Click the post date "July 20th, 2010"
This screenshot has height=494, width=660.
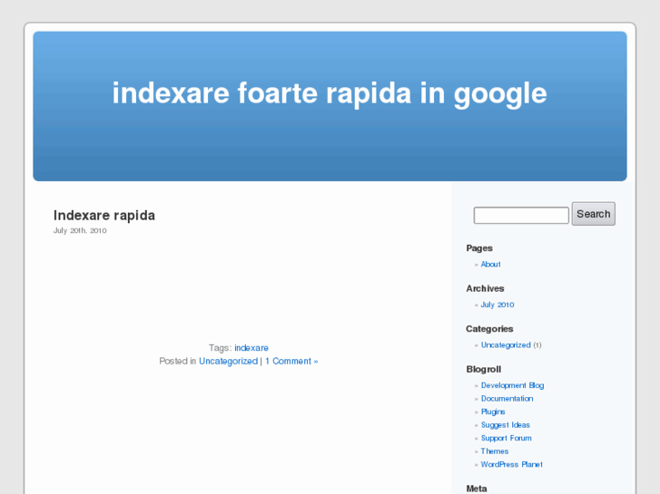(x=80, y=230)
